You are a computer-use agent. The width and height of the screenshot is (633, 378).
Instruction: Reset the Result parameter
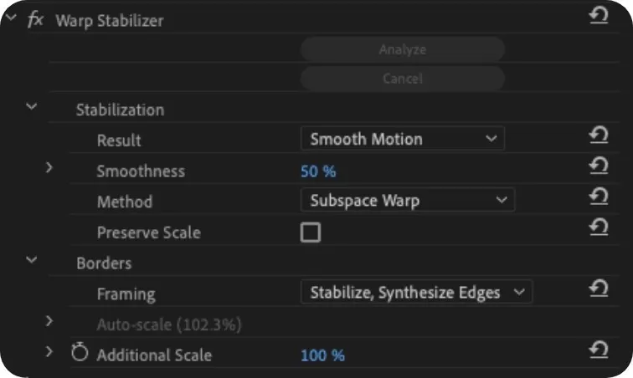[599, 135]
